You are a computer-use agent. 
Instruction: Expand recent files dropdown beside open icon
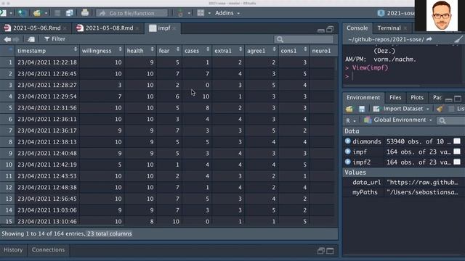click(x=46, y=13)
